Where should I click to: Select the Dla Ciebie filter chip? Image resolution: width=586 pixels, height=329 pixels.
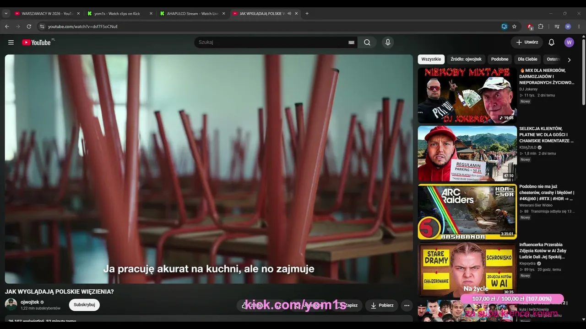pyautogui.click(x=527, y=59)
